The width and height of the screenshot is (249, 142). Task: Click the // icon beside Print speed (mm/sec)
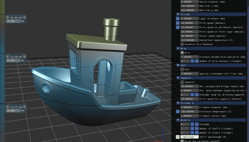pyautogui.click(x=178, y=23)
